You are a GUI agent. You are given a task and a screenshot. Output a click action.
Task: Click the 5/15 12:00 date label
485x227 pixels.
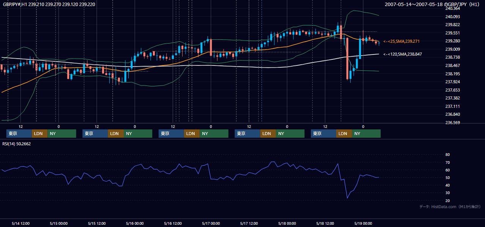tap(97, 224)
